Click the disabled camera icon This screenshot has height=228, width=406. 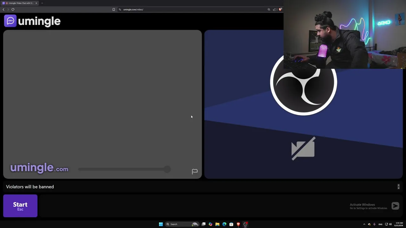point(303,149)
